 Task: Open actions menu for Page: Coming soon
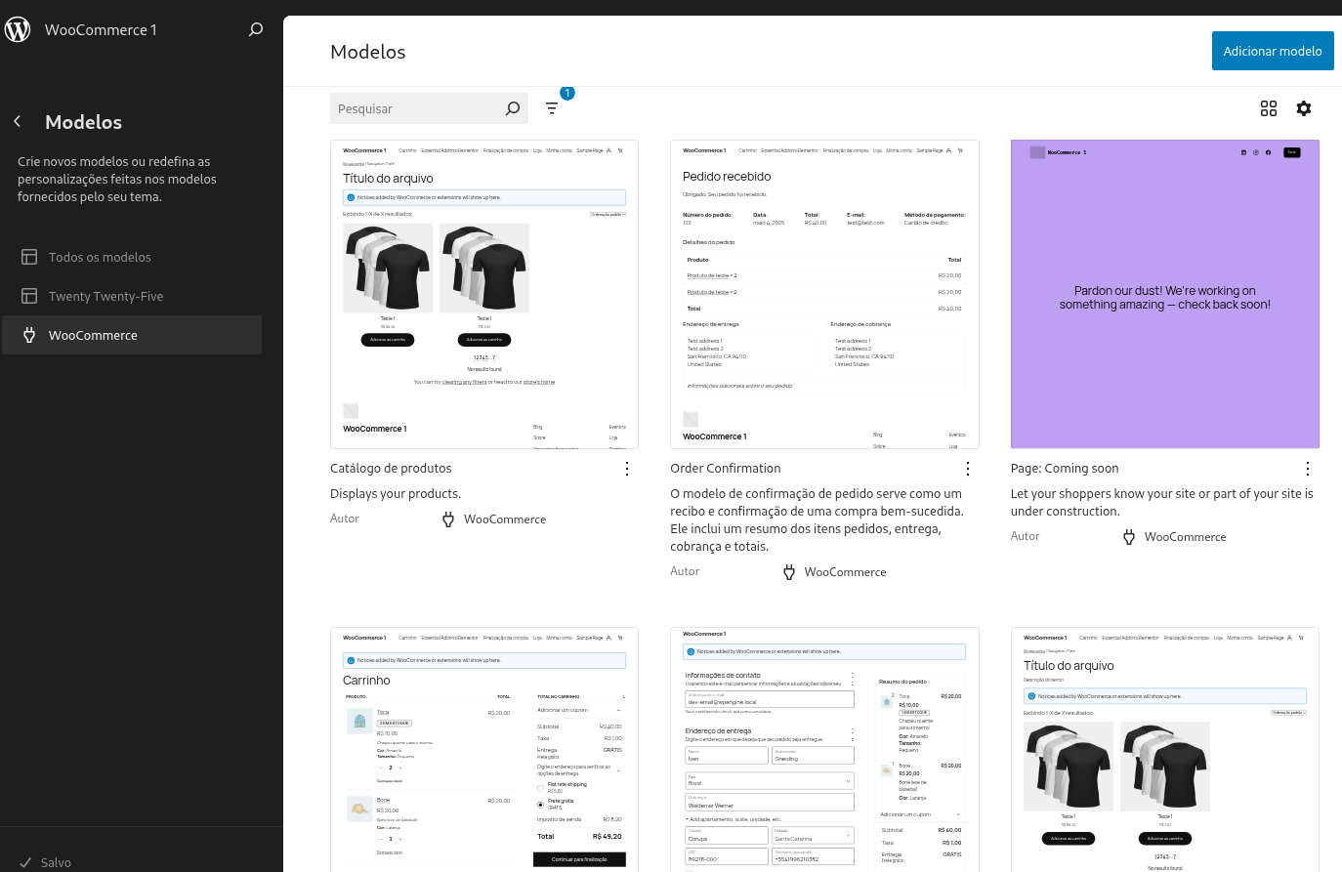tap(1308, 469)
